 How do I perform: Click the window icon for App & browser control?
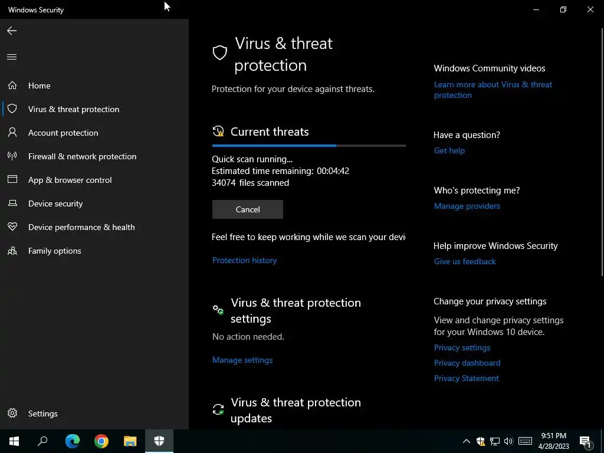12,179
